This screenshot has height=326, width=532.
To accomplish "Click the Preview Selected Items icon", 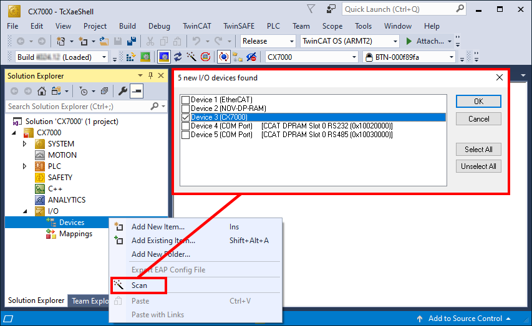I will coord(137,91).
